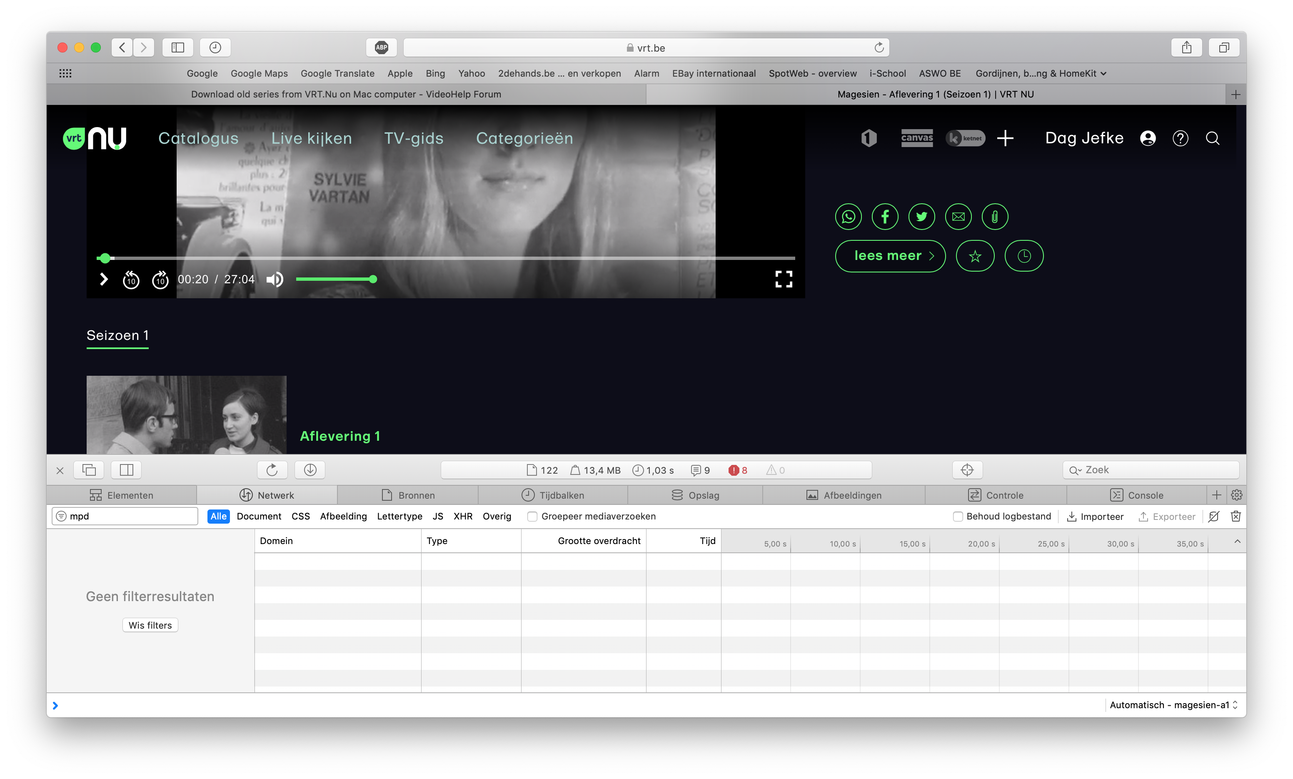
Task: Expand the Gordijnen & HomeKit bookmarks folder
Action: (x=1041, y=73)
